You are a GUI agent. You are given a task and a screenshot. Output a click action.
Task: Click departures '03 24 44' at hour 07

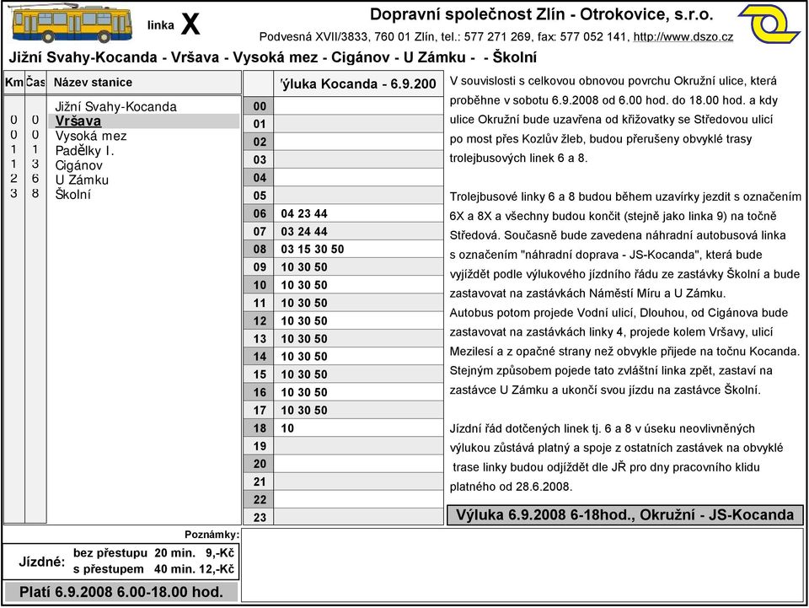[304, 232]
